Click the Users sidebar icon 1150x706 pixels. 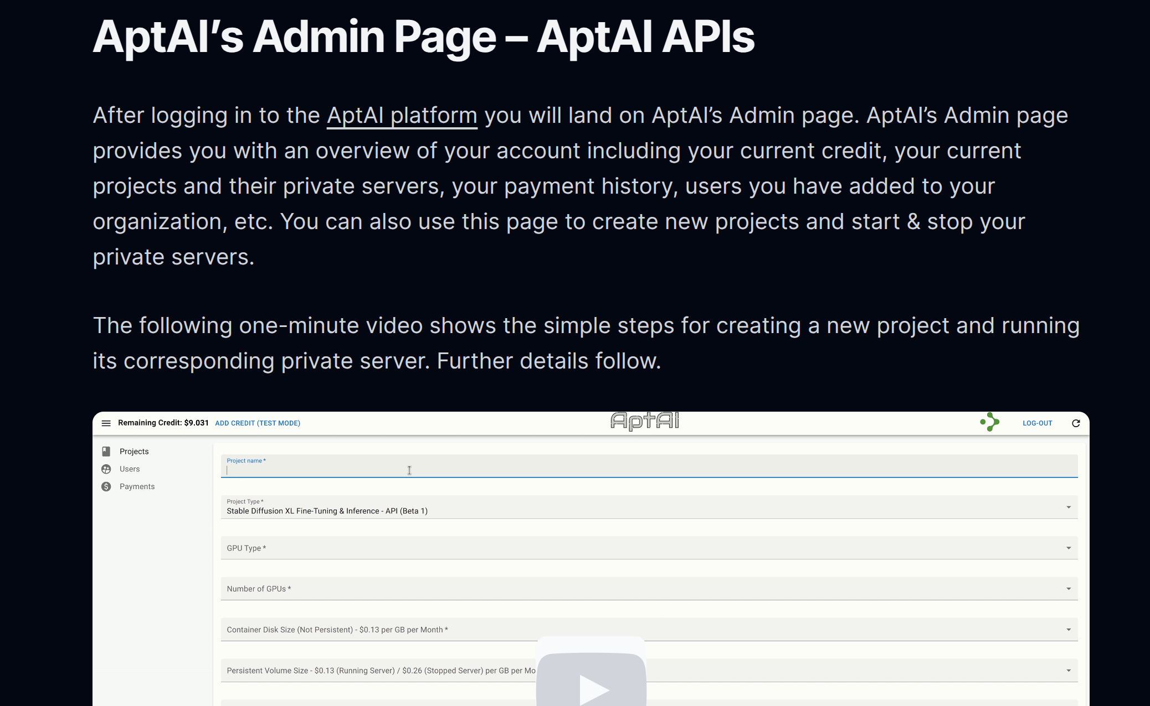click(106, 469)
